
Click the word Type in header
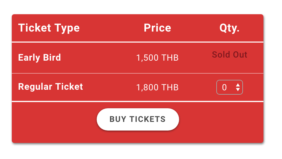pos(67,28)
